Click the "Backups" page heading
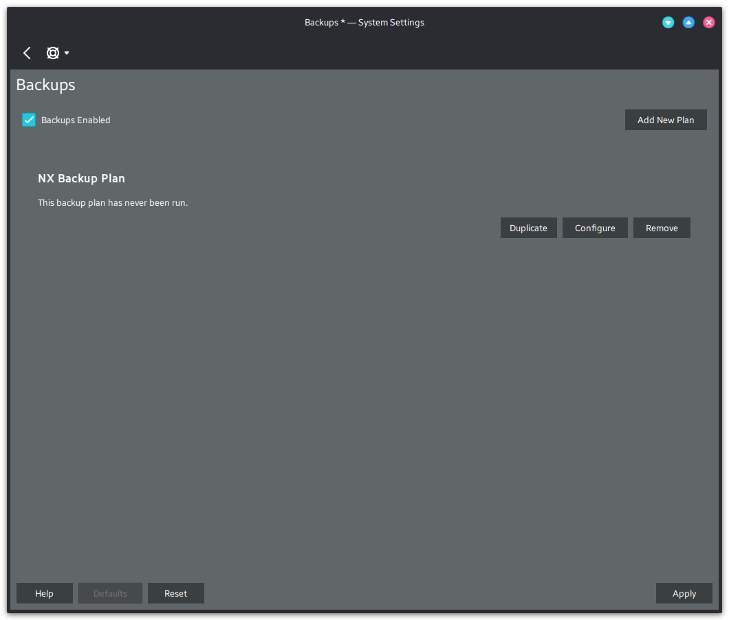 click(x=45, y=85)
